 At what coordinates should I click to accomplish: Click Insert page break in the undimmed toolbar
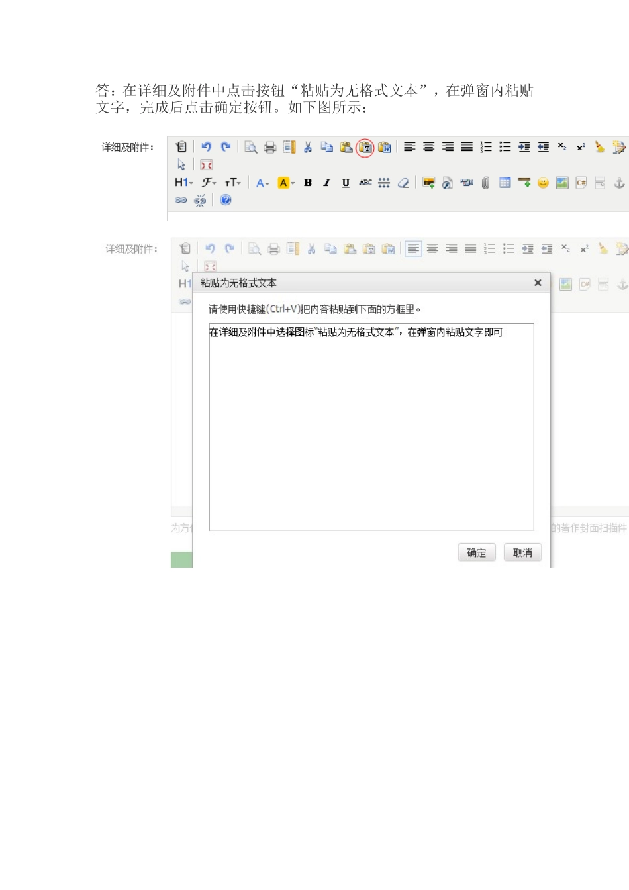tap(600, 183)
